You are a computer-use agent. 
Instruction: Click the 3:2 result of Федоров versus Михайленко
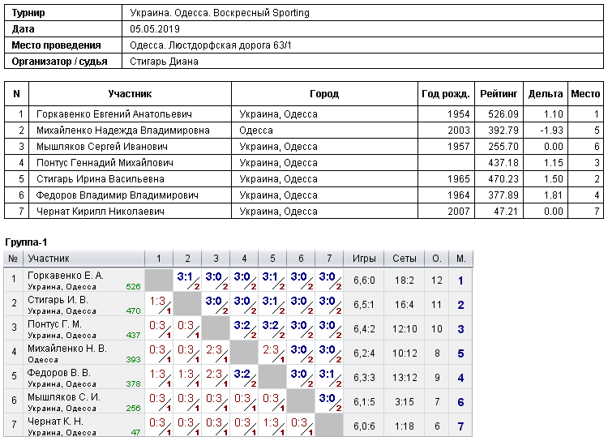click(x=244, y=377)
